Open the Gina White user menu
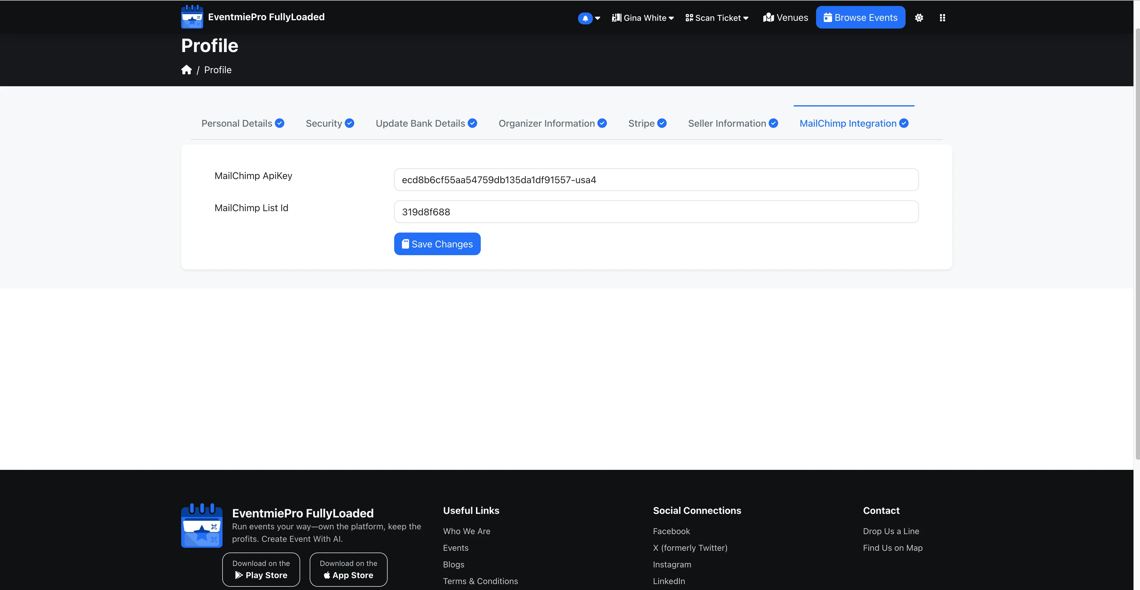This screenshot has height=590, width=1140. click(x=643, y=18)
